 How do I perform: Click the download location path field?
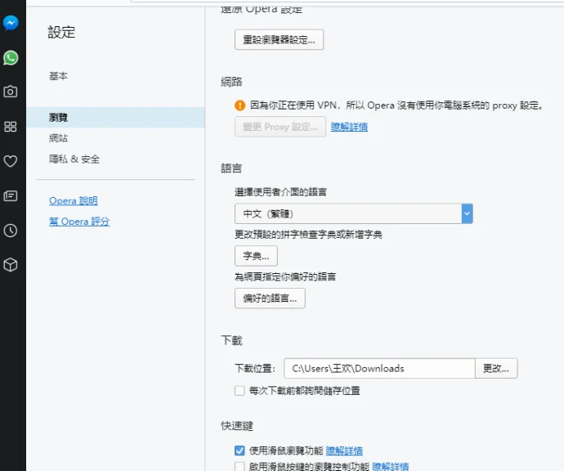[x=379, y=369]
